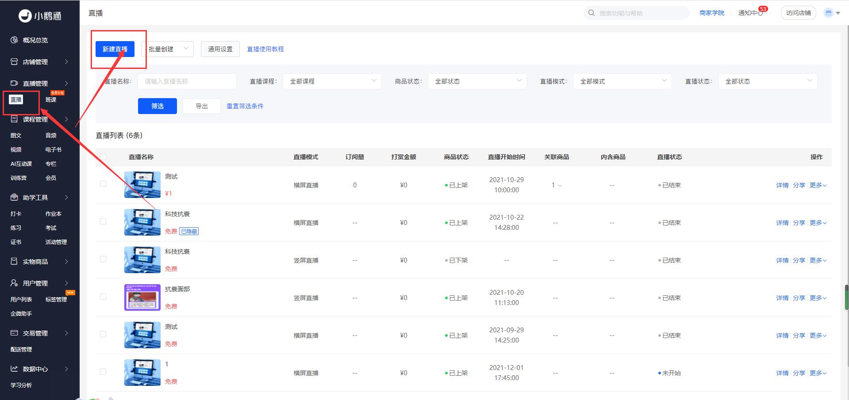
Task: Click the 直播管理 camera icon
Action: pyautogui.click(x=14, y=83)
